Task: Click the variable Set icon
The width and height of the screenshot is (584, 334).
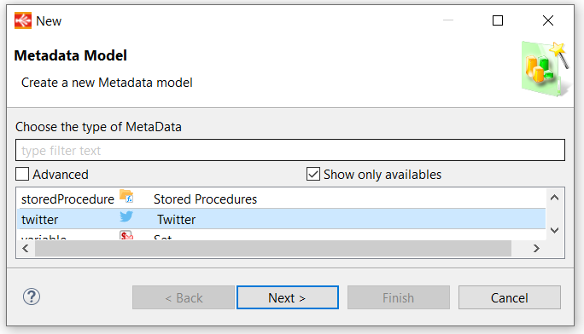Action: pos(126,235)
